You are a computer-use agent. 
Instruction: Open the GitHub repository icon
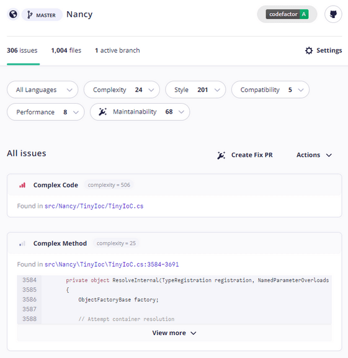coord(333,14)
